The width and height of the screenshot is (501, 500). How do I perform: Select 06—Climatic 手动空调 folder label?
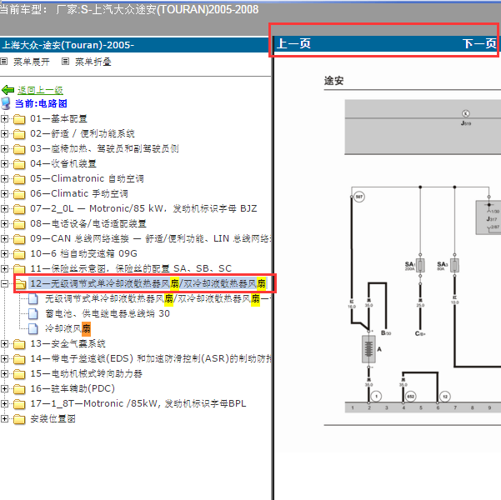79,193
